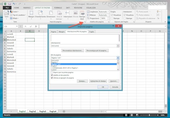Image resolution: width=170 pixels, height=118 pixels.
Task: Click the Proporzioni scale stepper
Action: tap(108, 18)
